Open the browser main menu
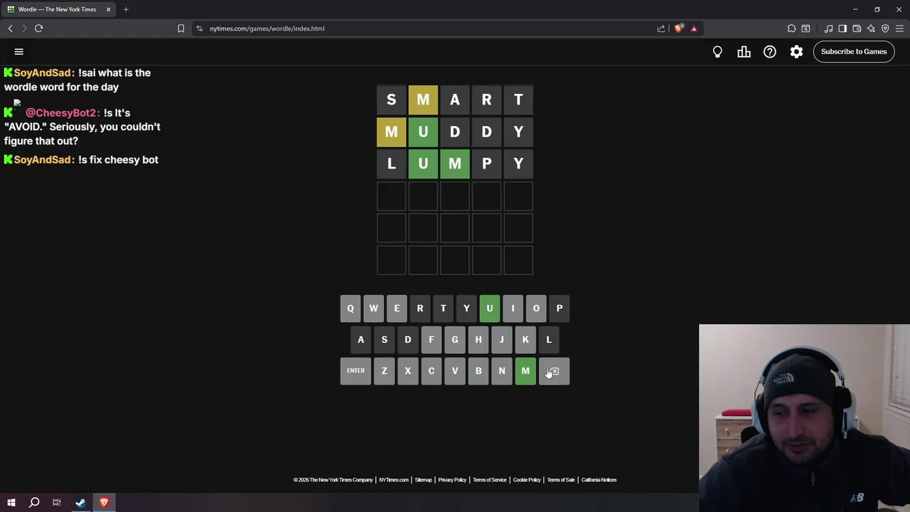The width and height of the screenshot is (910, 512). (899, 28)
